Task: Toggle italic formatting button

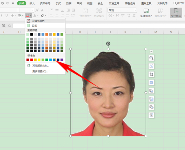Action: pos(2,16)
